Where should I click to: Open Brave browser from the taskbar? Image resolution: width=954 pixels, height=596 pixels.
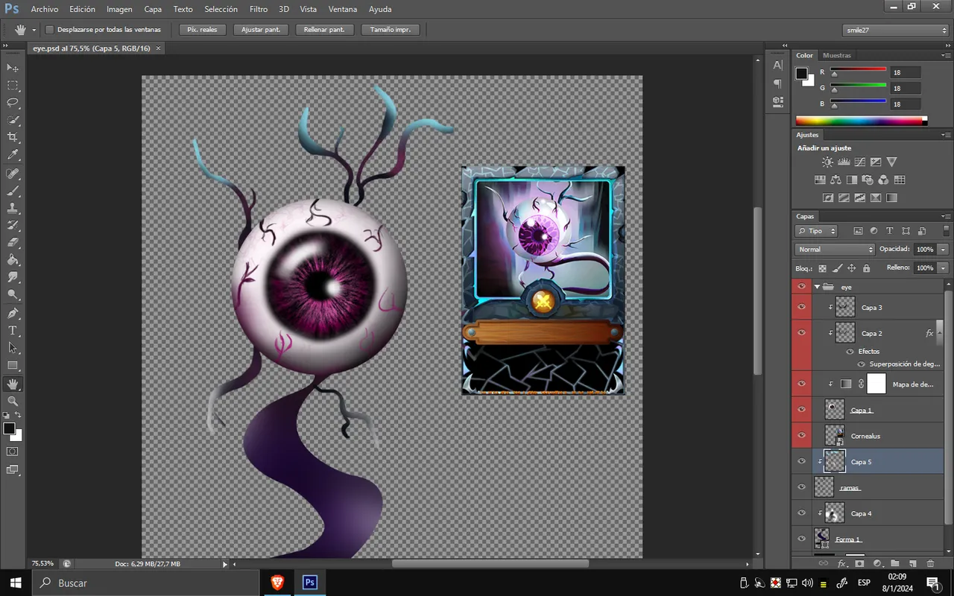pyautogui.click(x=277, y=583)
